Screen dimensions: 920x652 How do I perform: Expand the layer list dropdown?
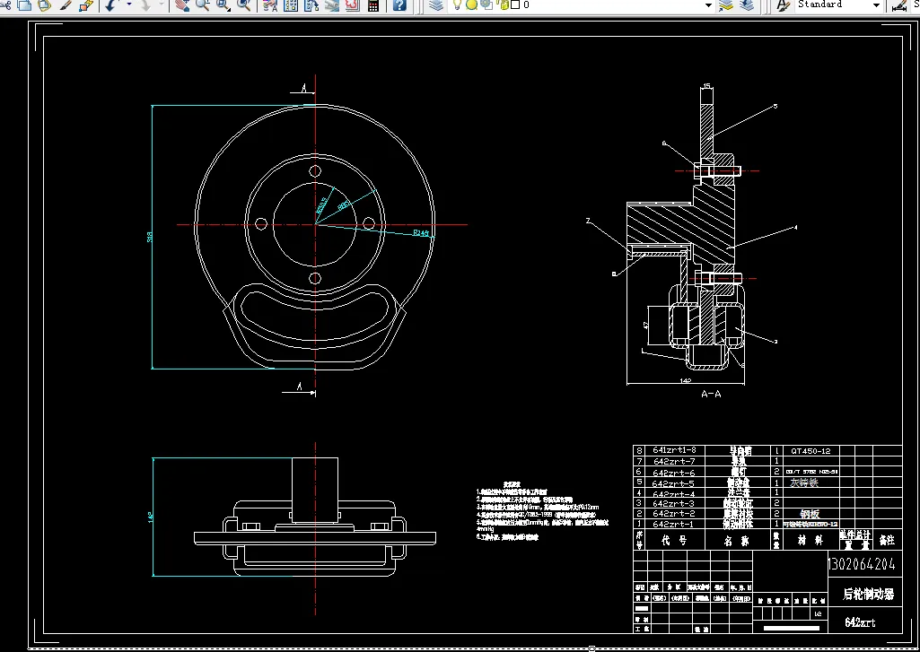[x=708, y=5]
